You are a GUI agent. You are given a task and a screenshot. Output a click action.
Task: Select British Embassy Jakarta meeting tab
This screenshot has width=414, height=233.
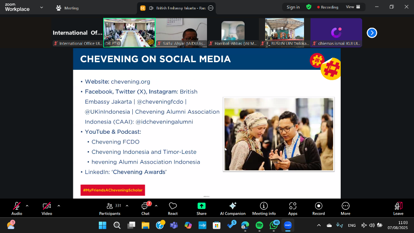tap(176, 8)
